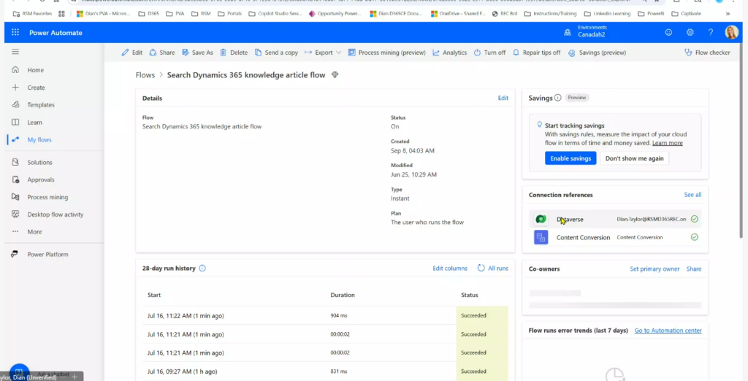
Task: Click the 904 ms duration cell
Action: pyautogui.click(x=339, y=315)
